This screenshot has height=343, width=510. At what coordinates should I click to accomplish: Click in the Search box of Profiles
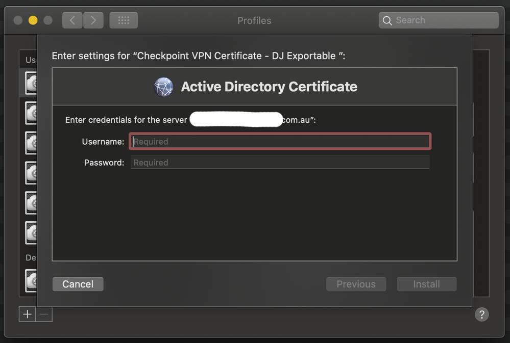click(x=439, y=20)
